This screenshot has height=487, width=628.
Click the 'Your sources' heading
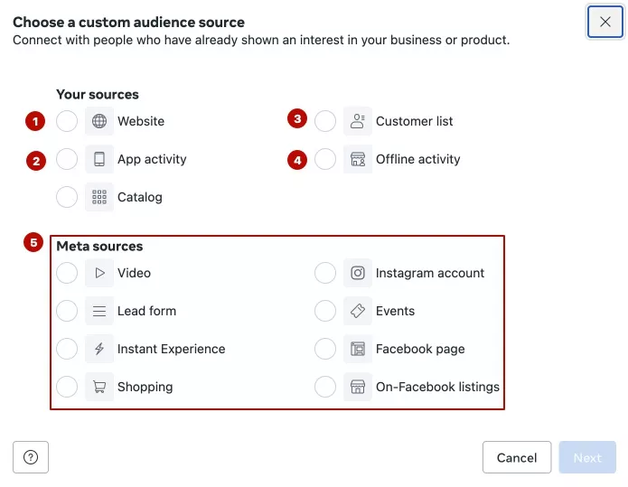[98, 94]
